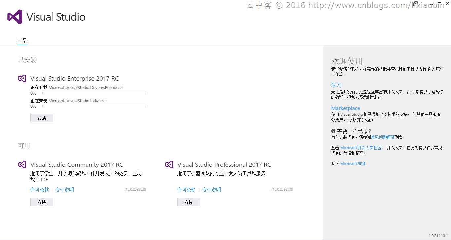Install Visual Studio Professional 2017 RC
This screenshot has width=451, height=240.
[x=189, y=202]
